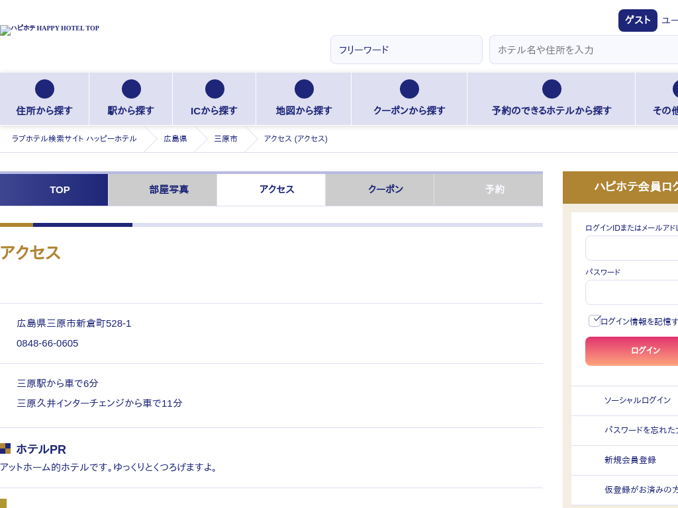The height and width of the screenshot is (508, 678).
Task: Open the 広島県 breadcrumb link
Action: click(x=175, y=139)
